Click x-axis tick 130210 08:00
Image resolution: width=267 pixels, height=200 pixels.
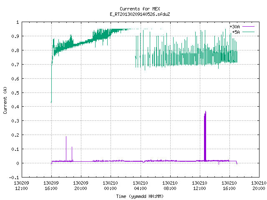pos(170,186)
